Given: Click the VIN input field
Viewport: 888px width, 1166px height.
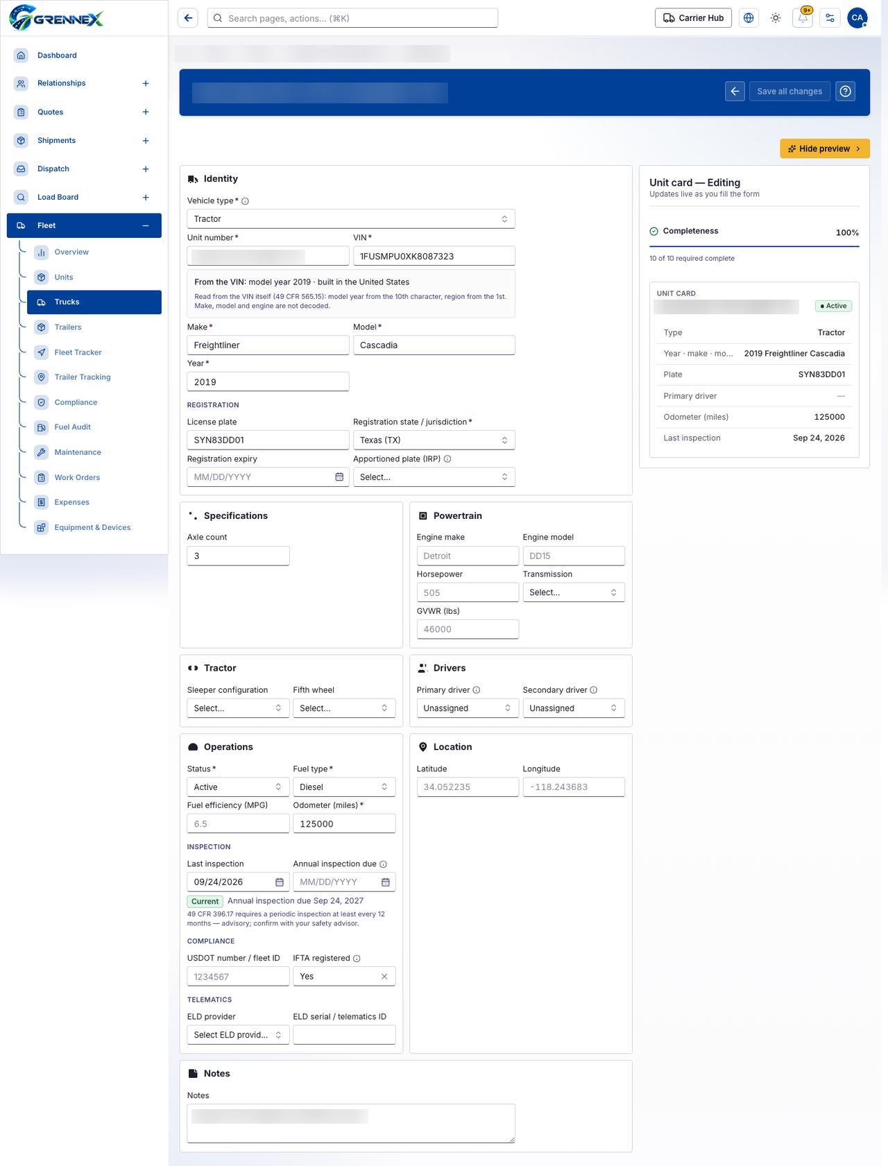Looking at the screenshot, I should pyautogui.click(x=434, y=256).
